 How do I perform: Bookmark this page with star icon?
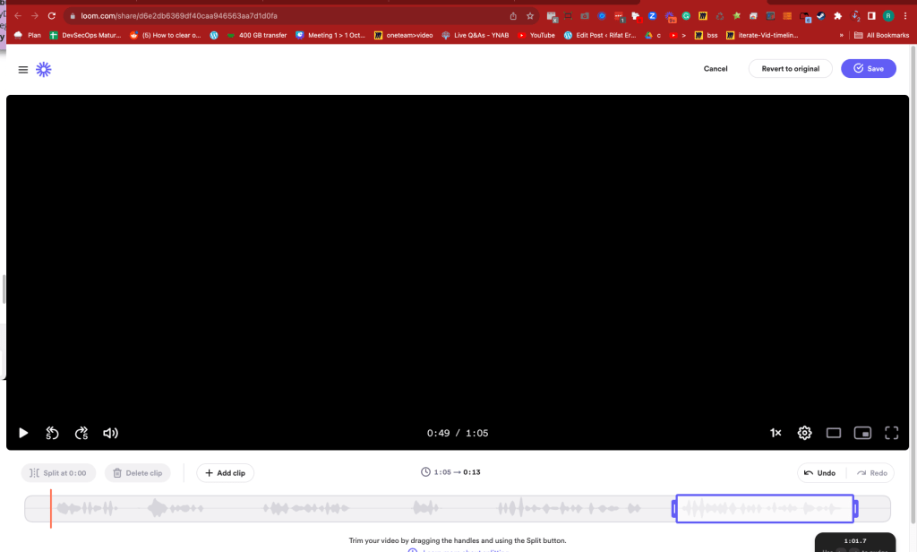530,16
